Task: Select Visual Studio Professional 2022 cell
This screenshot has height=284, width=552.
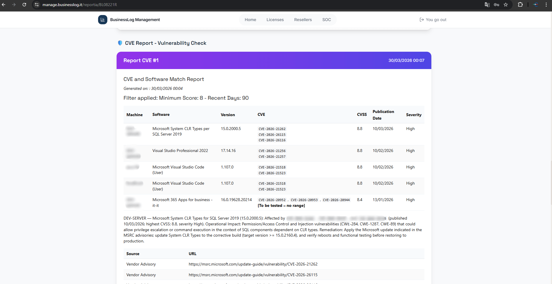Action: coord(180,151)
